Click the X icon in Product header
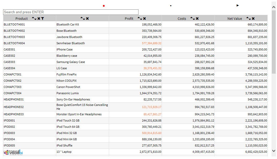Screen dimensions: 277x159 coord(39,18)
